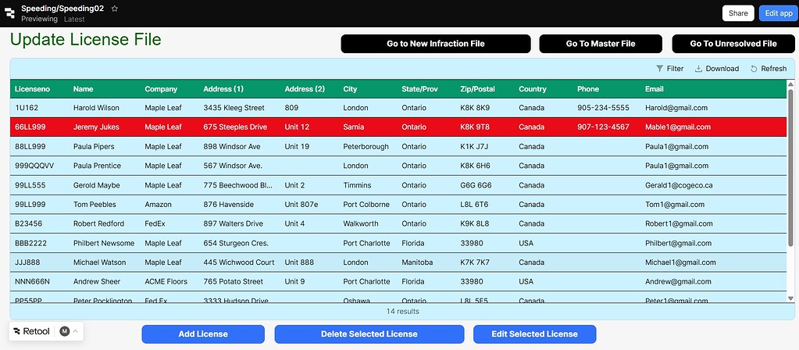Viewport: 799px width, 350px height.
Task: Select license 1U162 cell
Action: coord(27,108)
